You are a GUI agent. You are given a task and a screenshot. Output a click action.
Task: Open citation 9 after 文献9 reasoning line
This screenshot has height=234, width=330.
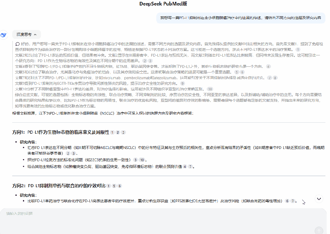click(183, 84)
